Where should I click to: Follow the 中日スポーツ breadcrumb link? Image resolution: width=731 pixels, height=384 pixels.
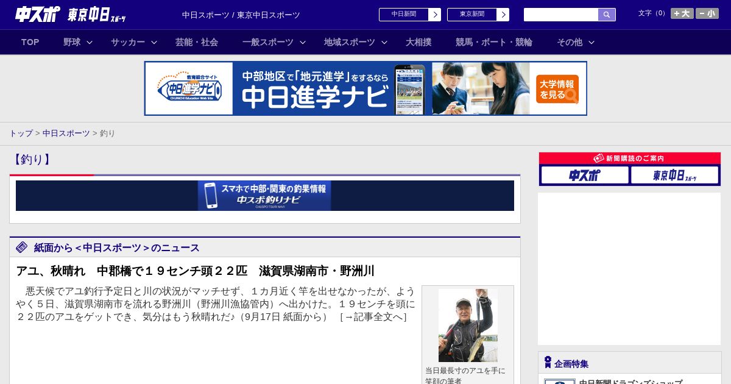pos(66,133)
